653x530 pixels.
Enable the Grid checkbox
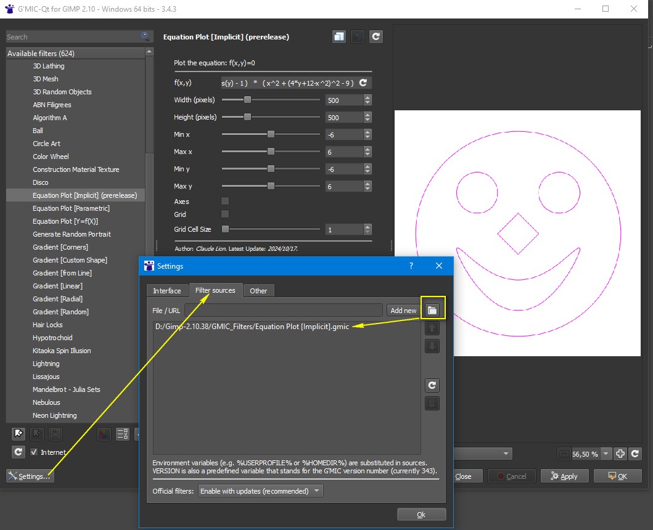click(225, 214)
